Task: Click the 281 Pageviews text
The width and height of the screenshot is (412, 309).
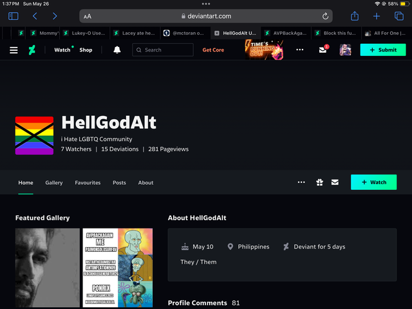Action: 169,149
